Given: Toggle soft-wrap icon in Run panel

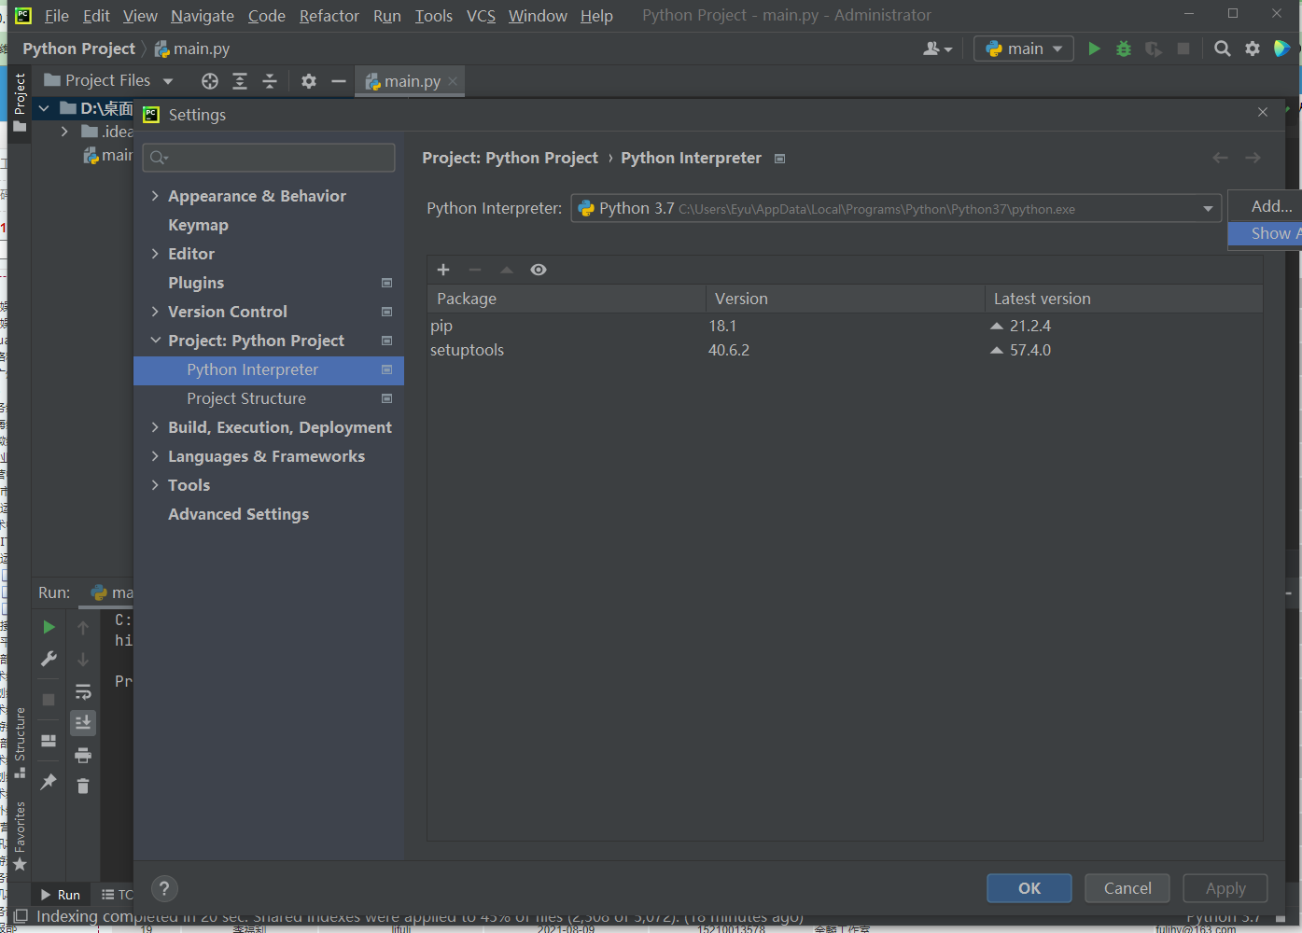Looking at the screenshot, I should pos(83,691).
